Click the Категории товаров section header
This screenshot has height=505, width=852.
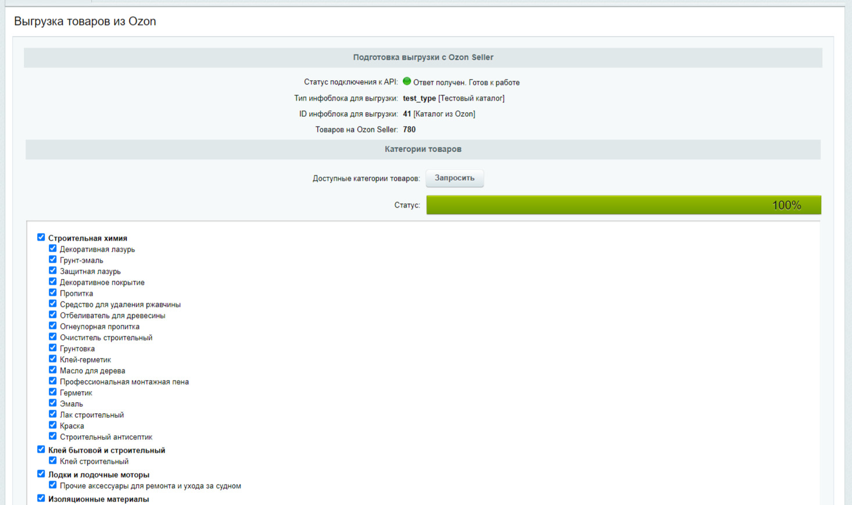pyautogui.click(x=423, y=149)
